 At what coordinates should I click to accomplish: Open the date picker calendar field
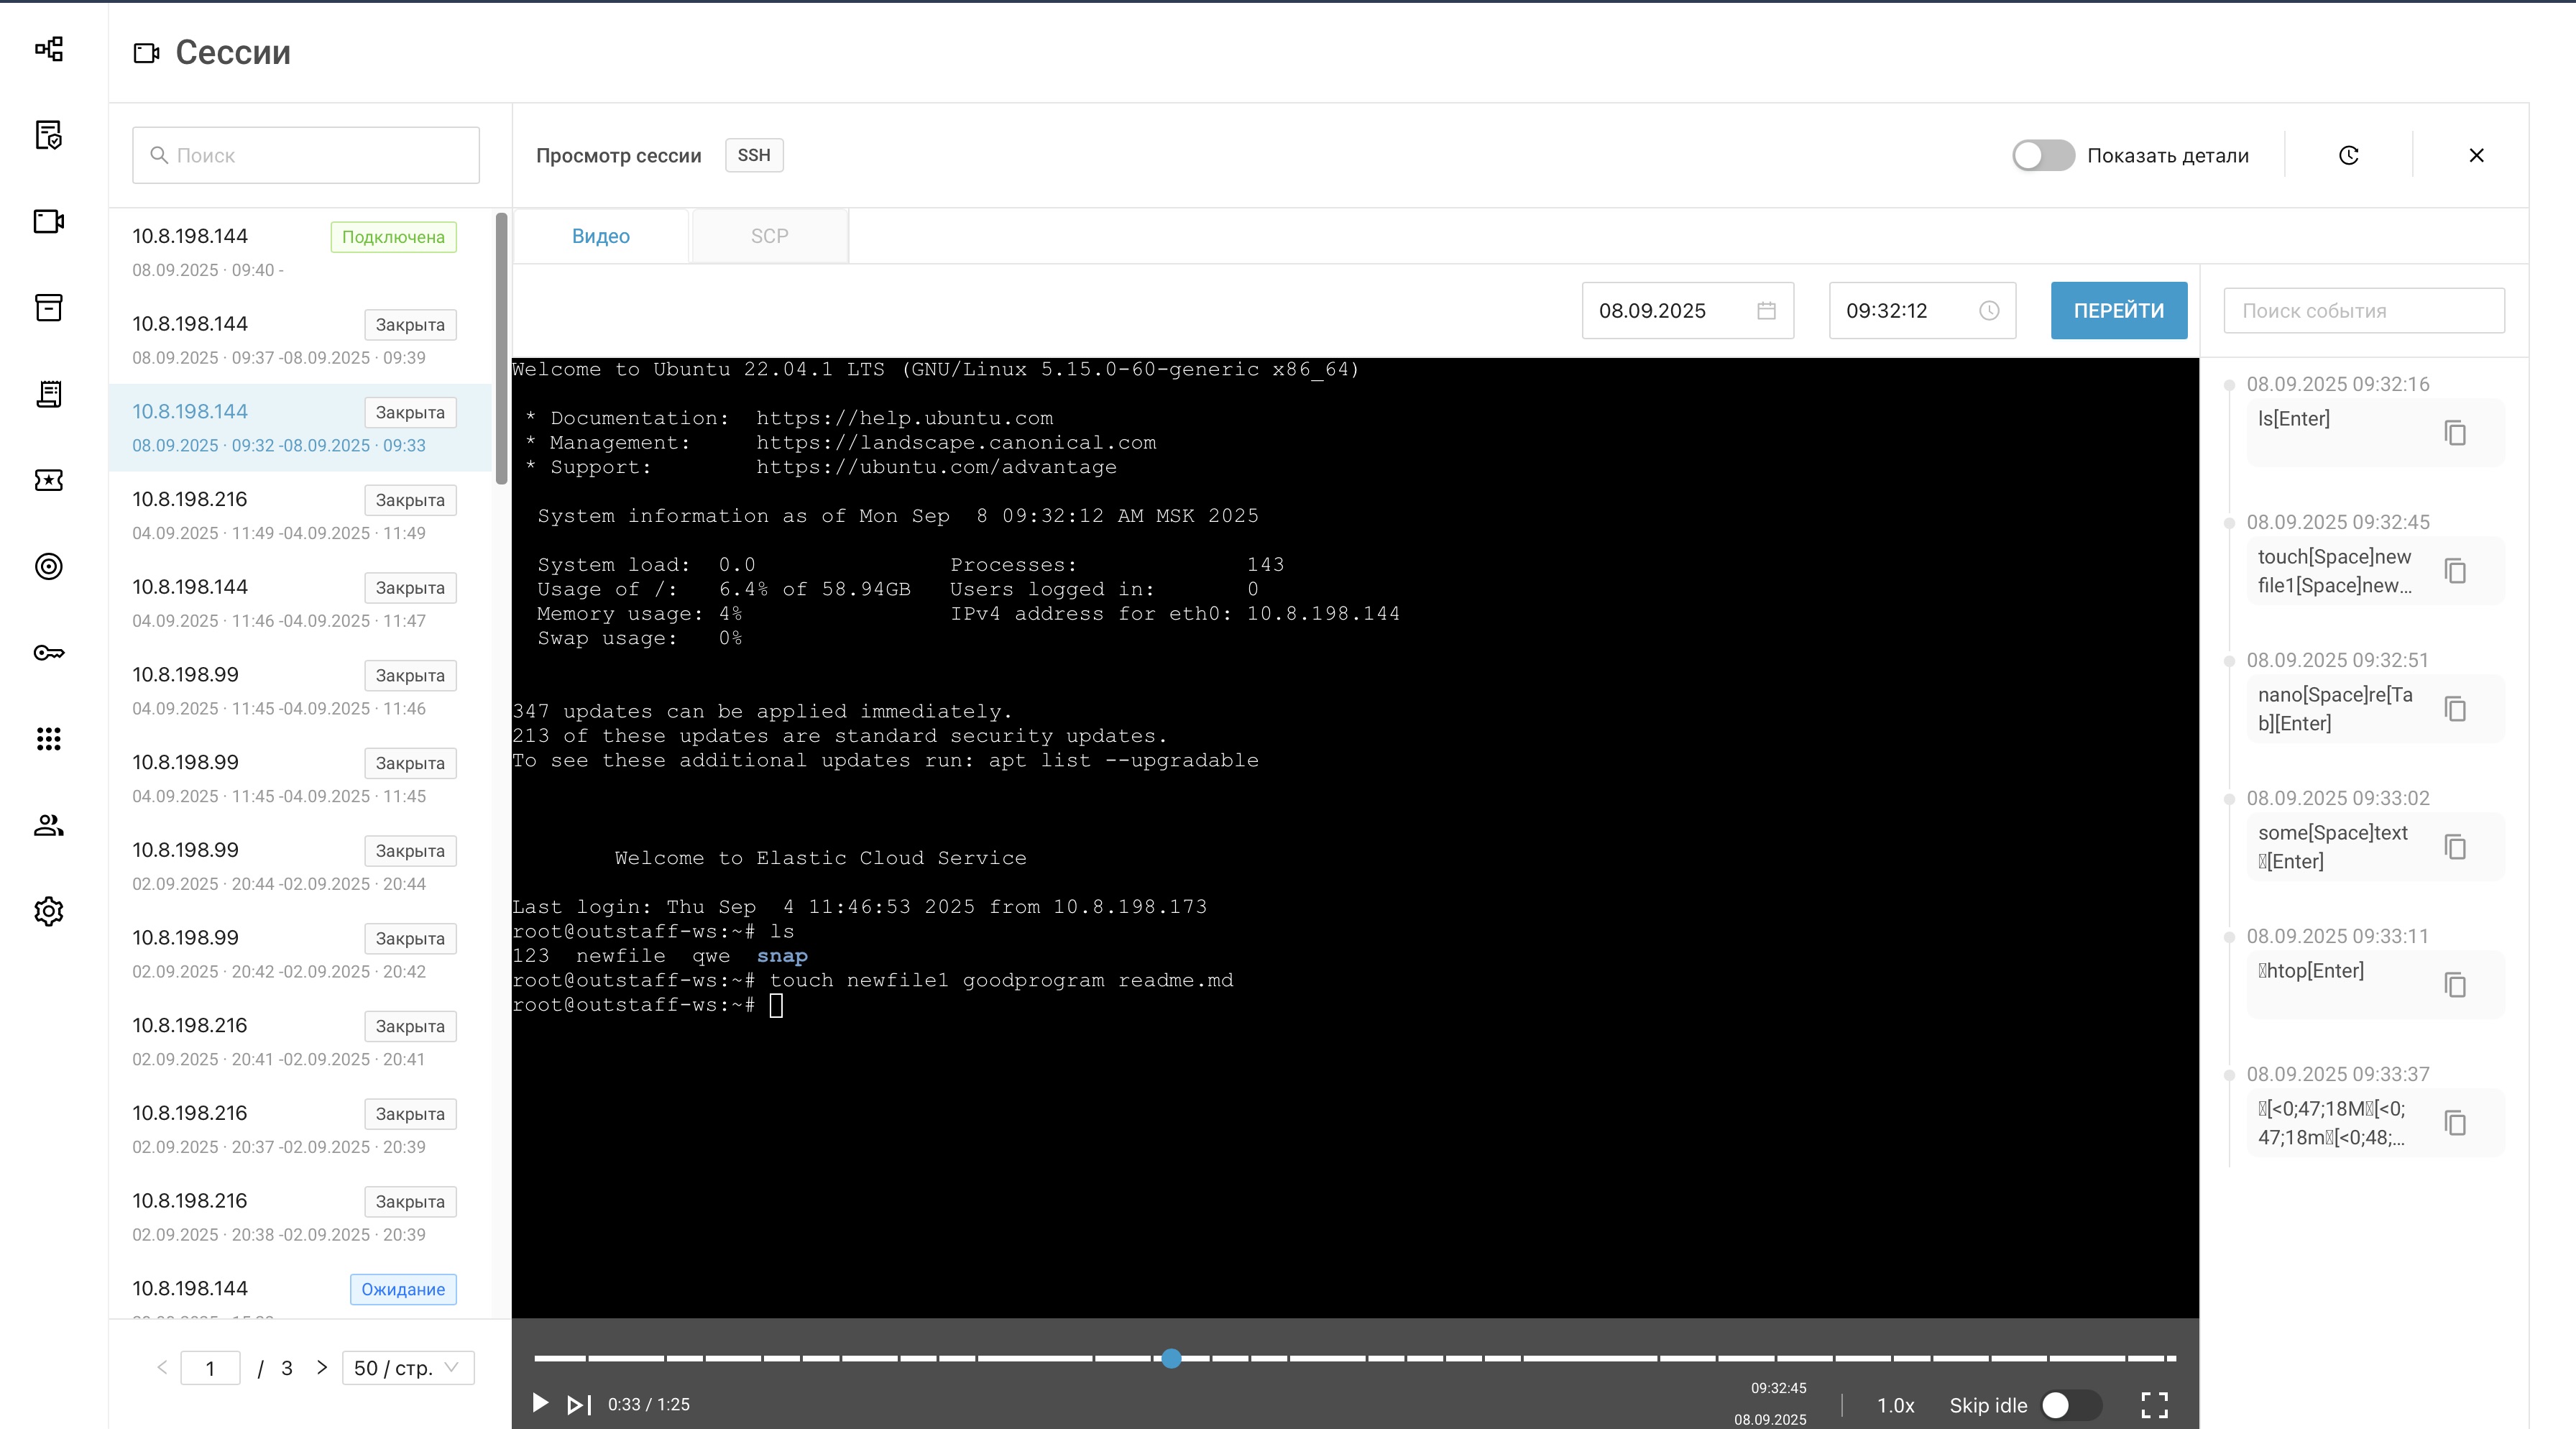click(x=1687, y=311)
